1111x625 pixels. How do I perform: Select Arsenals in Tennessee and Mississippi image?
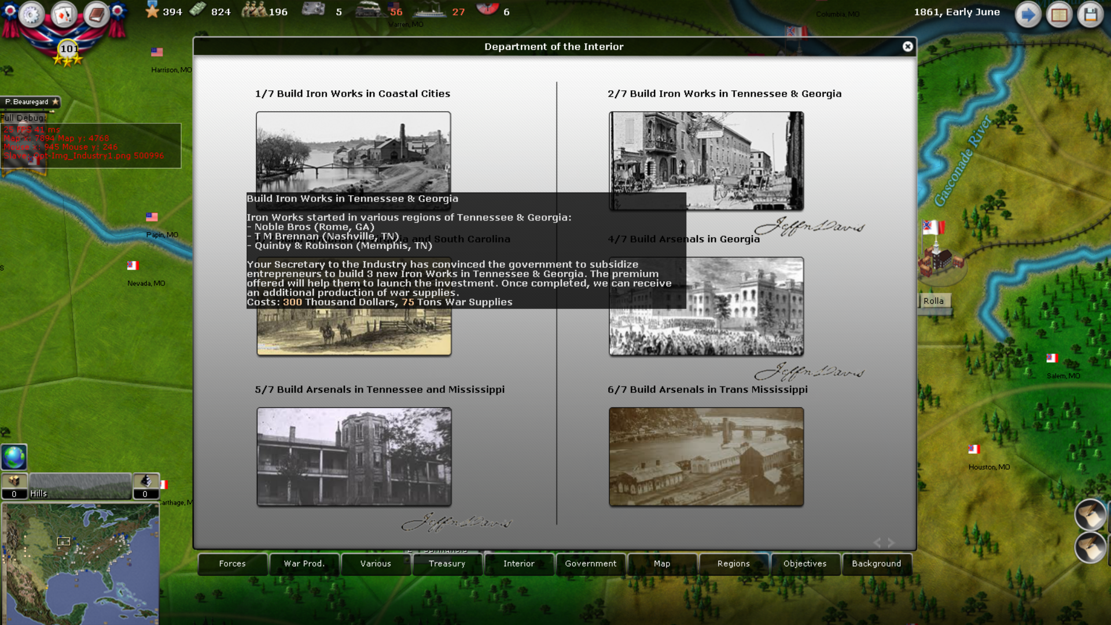(354, 457)
